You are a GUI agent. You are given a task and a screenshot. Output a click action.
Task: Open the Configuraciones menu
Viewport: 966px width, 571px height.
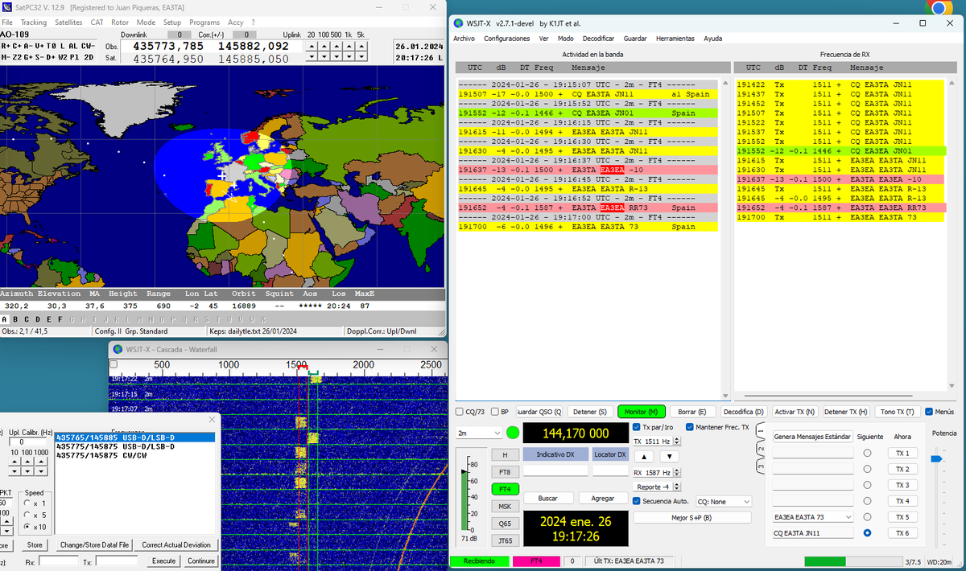507,38
